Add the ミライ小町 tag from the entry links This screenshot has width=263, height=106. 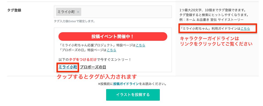68,67
